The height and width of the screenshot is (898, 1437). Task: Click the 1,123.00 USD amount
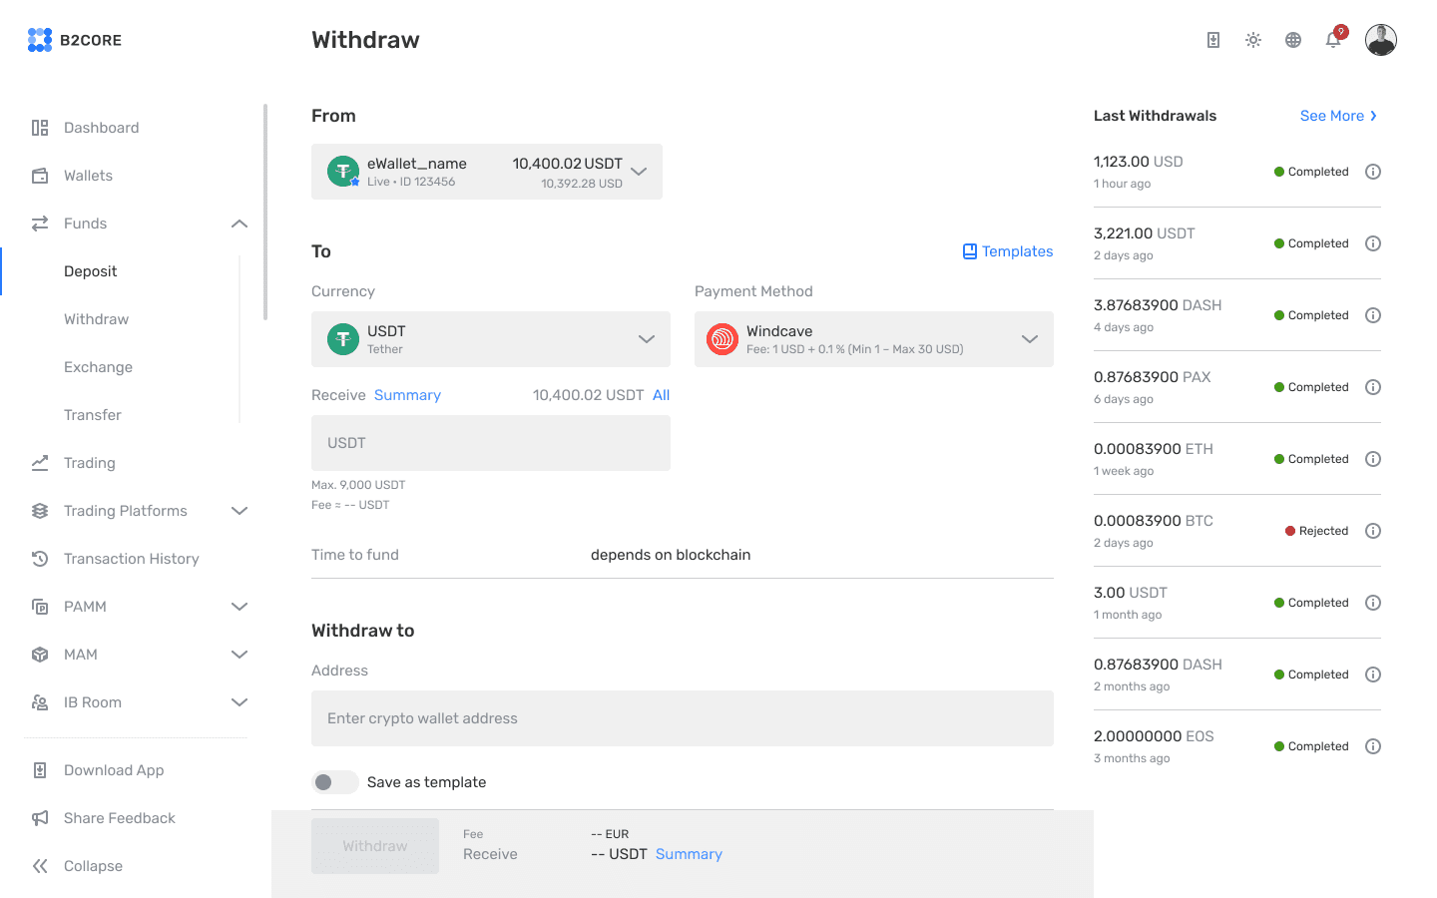[x=1139, y=162]
